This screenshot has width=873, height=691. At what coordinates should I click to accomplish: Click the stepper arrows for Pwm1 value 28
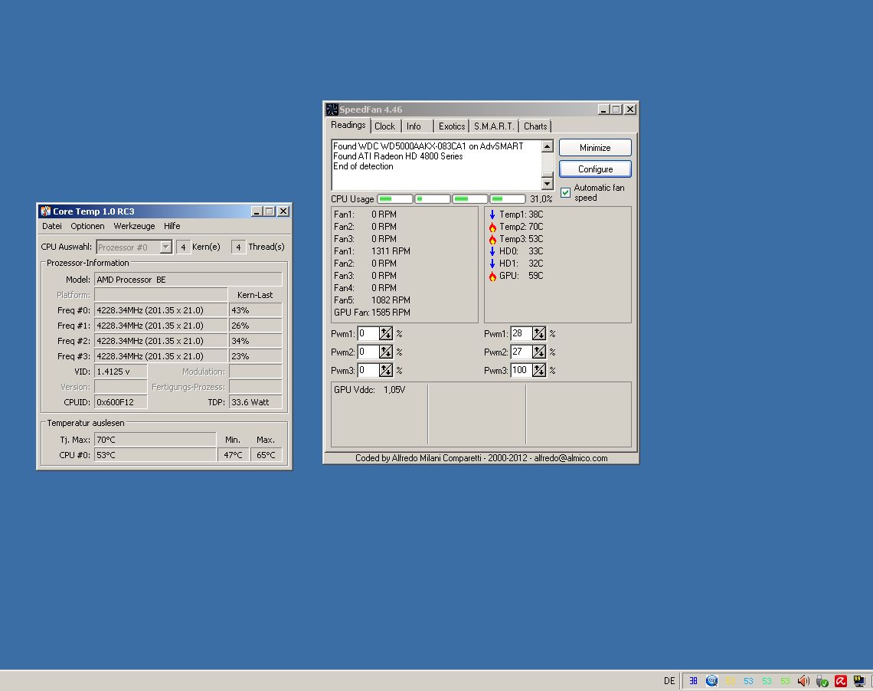point(539,333)
